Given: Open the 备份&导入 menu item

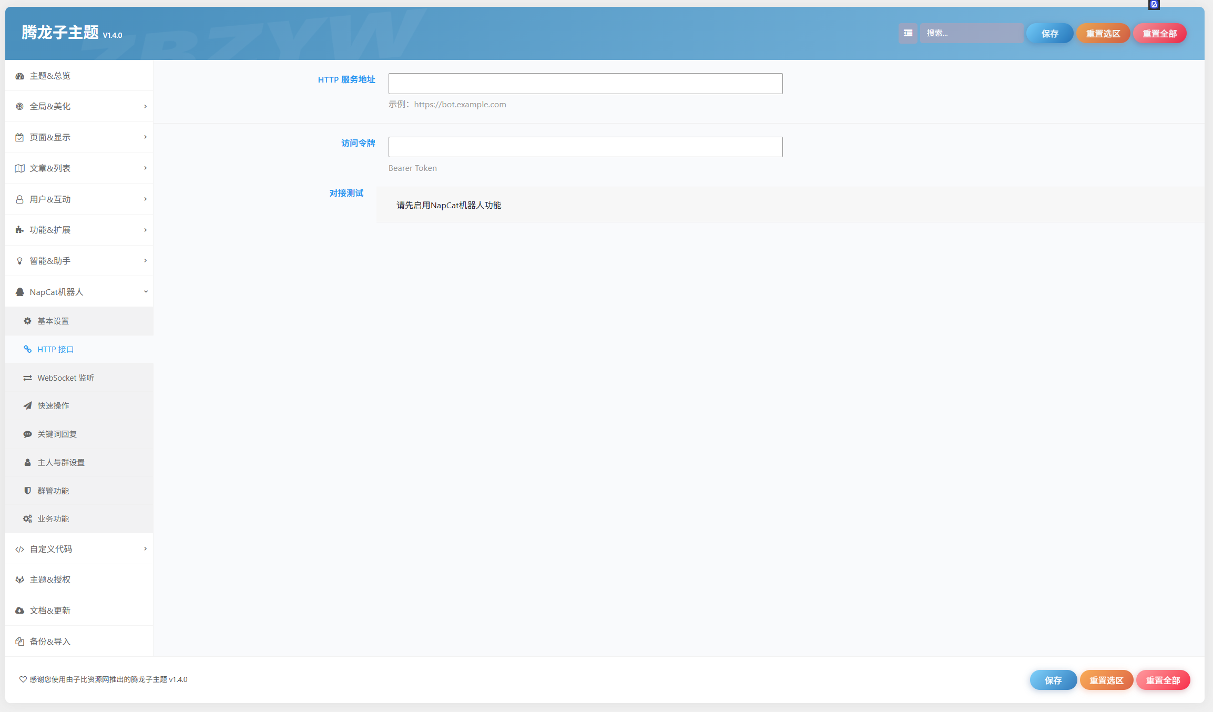Looking at the screenshot, I should pos(79,642).
